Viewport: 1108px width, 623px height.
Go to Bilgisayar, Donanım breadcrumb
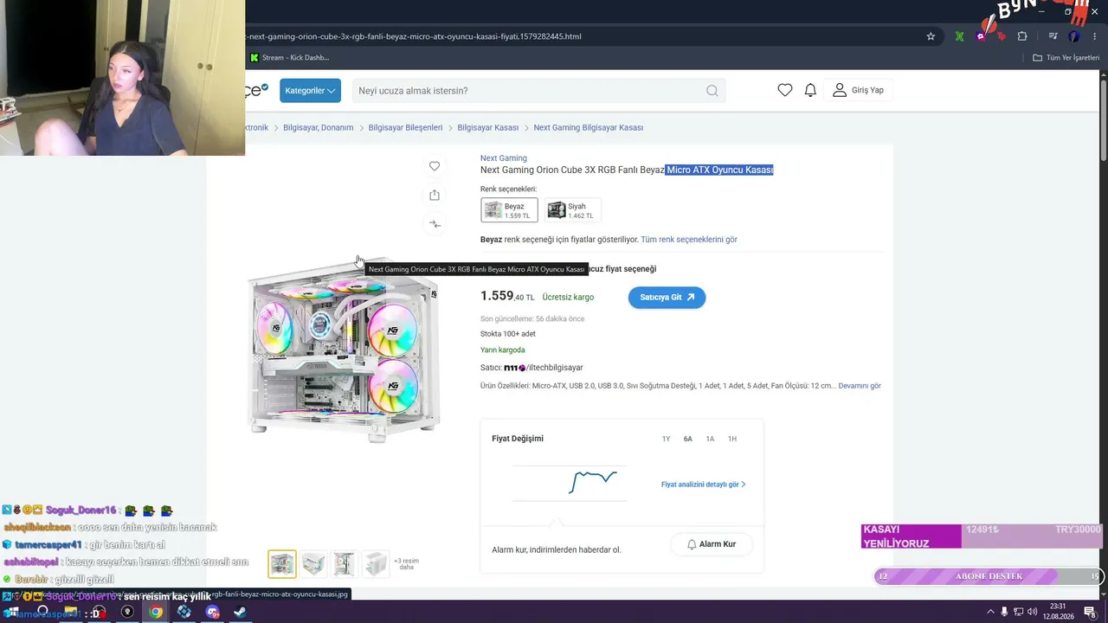point(319,128)
